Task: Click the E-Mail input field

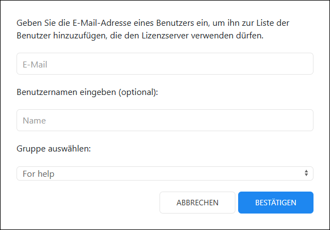Action: pyautogui.click(x=165, y=64)
